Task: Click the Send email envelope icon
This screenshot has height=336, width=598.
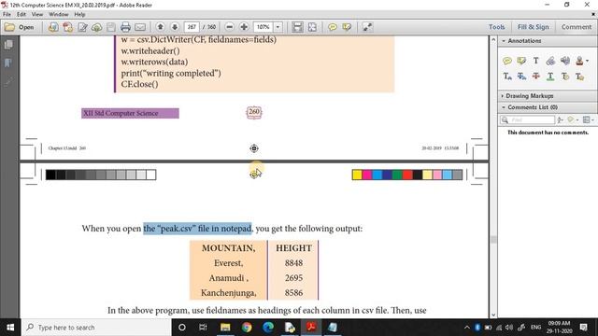Action: pos(140,27)
